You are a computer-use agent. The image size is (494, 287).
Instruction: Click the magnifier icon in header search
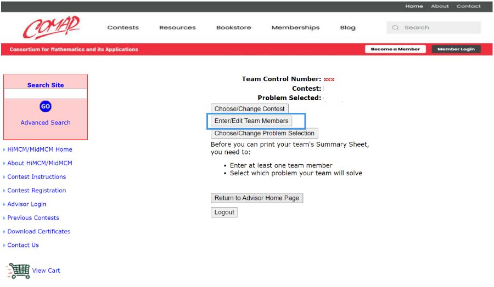click(x=395, y=28)
